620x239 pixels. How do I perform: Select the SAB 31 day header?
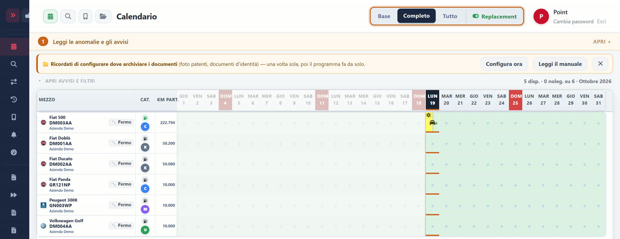tap(598, 100)
